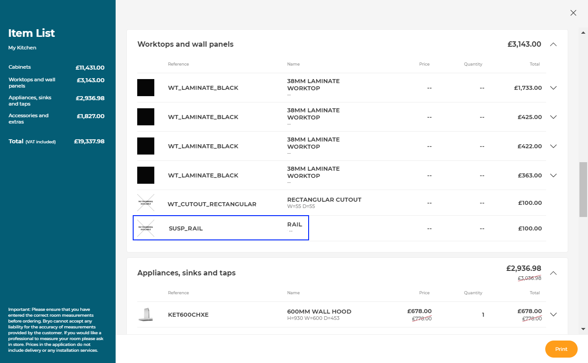Viewport: 588px width, 363px height.
Task: Expand the 600MM Wall Hood row details
Action: 553,314
